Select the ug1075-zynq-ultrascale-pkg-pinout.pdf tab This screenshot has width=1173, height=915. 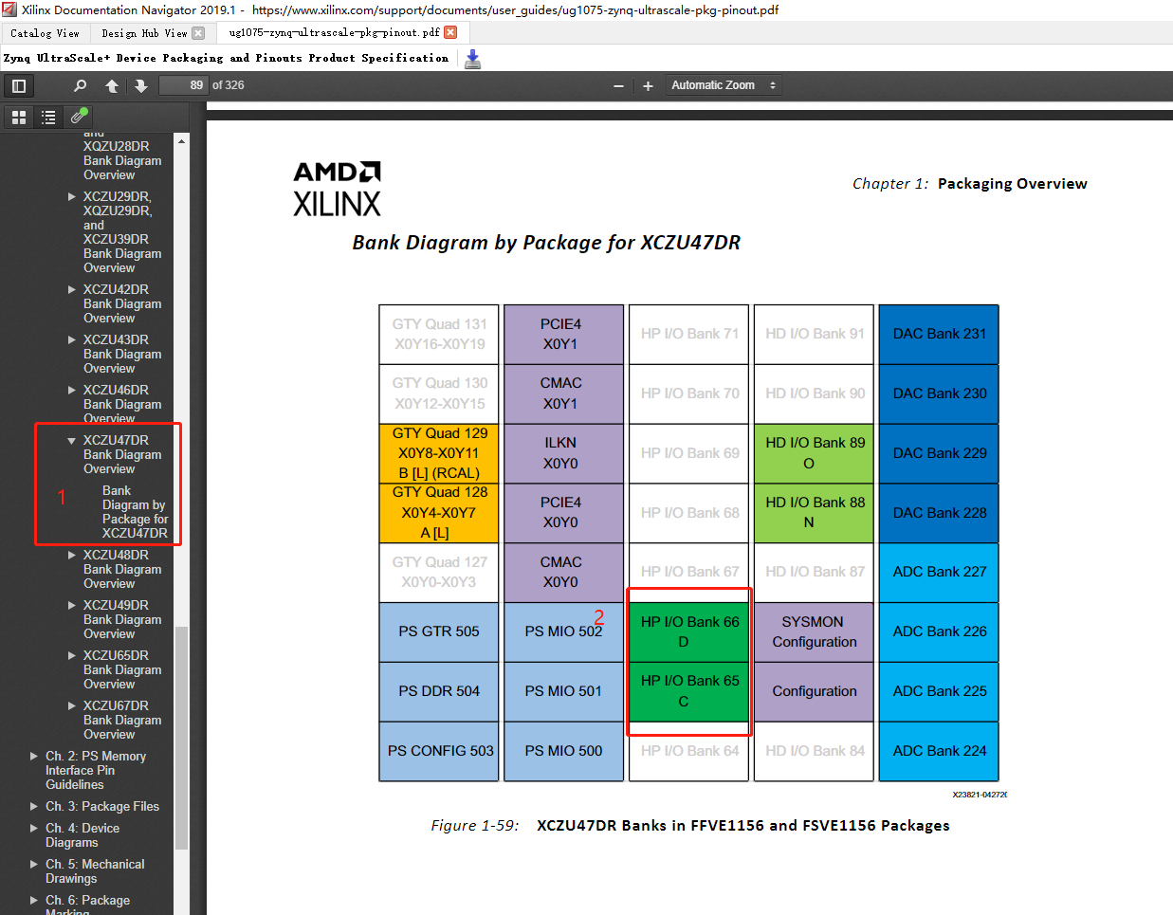334,32
